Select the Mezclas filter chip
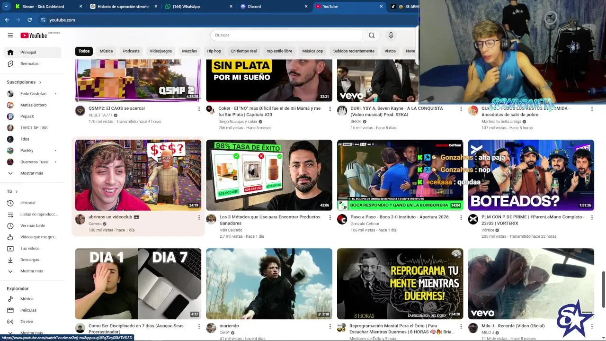This screenshot has width=606, height=341. [x=189, y=51]
